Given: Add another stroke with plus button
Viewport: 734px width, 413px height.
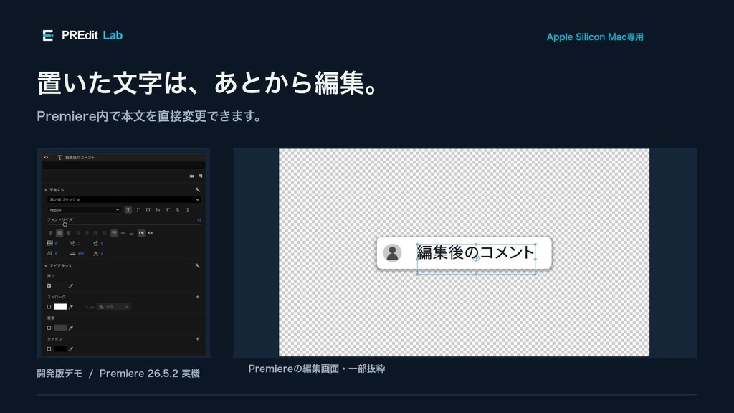Looking at the screenshot, I should pyautogui.click(x=198, y=297).
